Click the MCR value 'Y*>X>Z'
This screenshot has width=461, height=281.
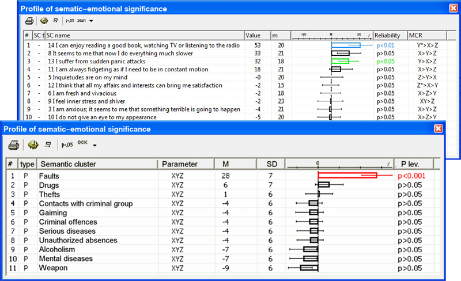pos(427,45)
